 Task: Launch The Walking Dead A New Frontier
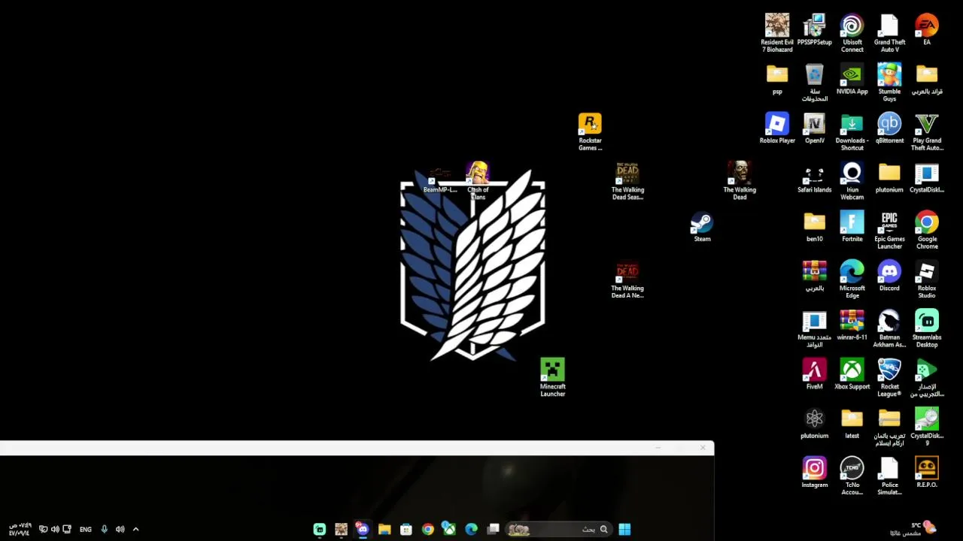point(627,280)
